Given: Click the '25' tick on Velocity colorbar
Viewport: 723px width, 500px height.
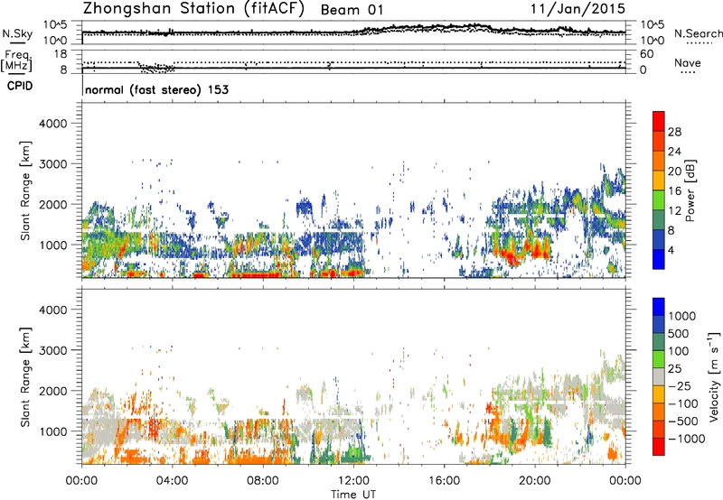Looking at the screenshot, I should 674,368.
